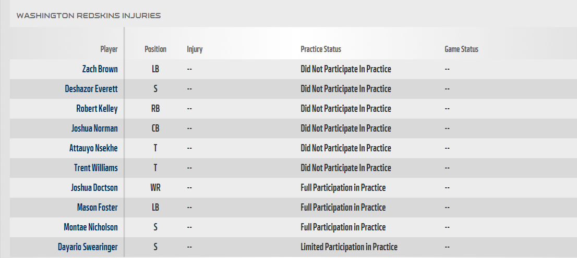Screen dimensions: 577x258
Task: Click the Game Status column header
Action: point(462,49)
